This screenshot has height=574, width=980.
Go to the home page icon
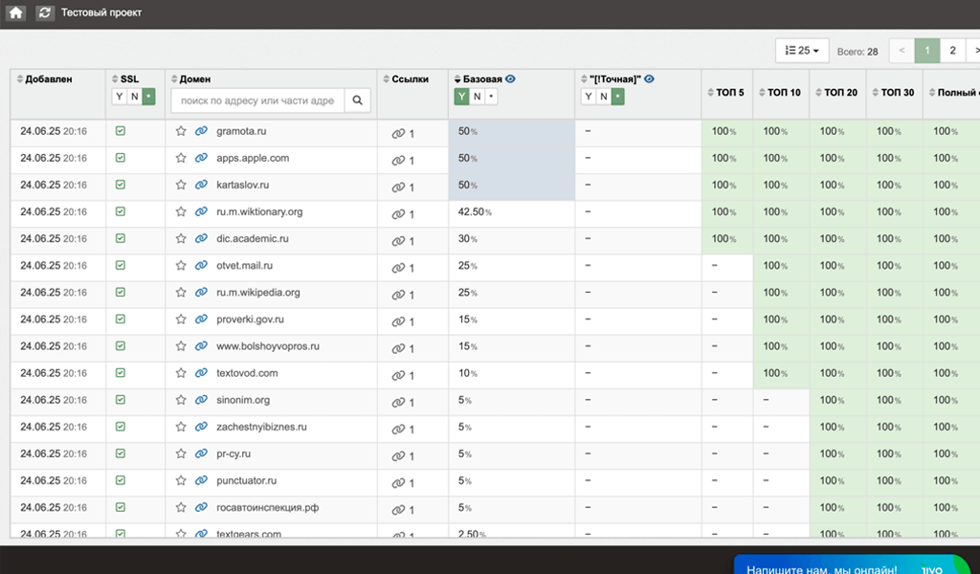coord(16,13)
